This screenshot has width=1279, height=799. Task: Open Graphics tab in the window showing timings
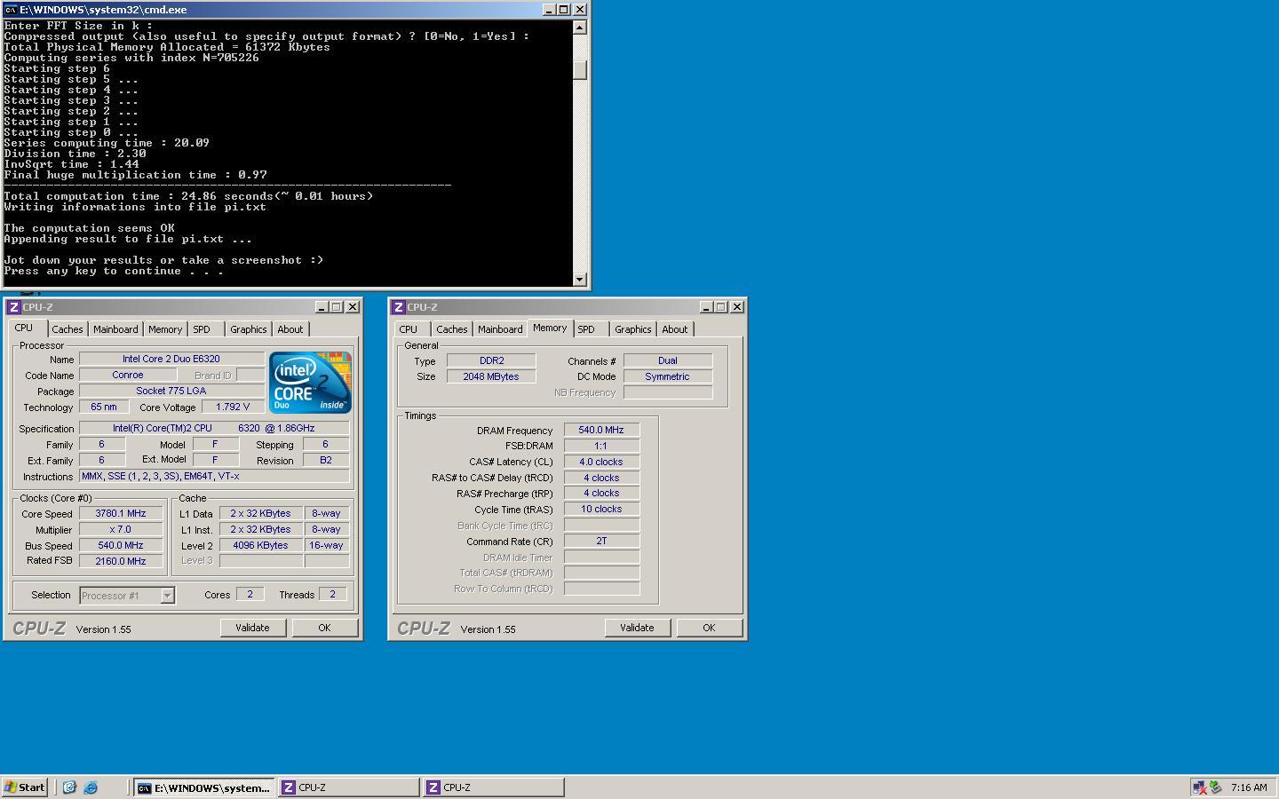click(633, 329)
